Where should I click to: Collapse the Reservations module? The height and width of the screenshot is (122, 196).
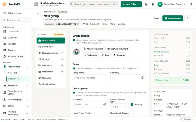coord(27,67)
